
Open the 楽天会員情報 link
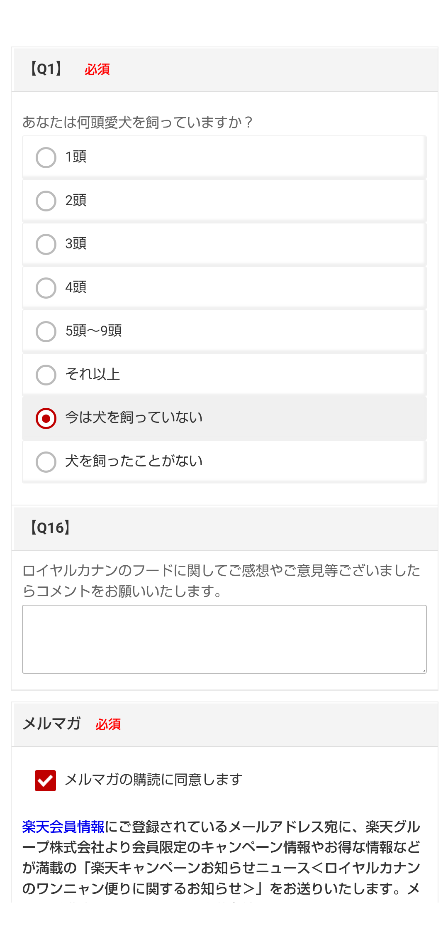tap(63, 827)
